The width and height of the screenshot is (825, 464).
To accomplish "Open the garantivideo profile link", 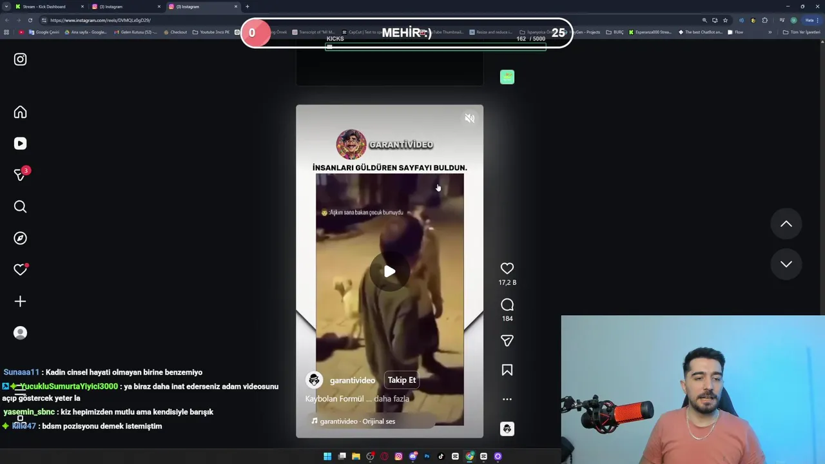I will tap(352, 380).
